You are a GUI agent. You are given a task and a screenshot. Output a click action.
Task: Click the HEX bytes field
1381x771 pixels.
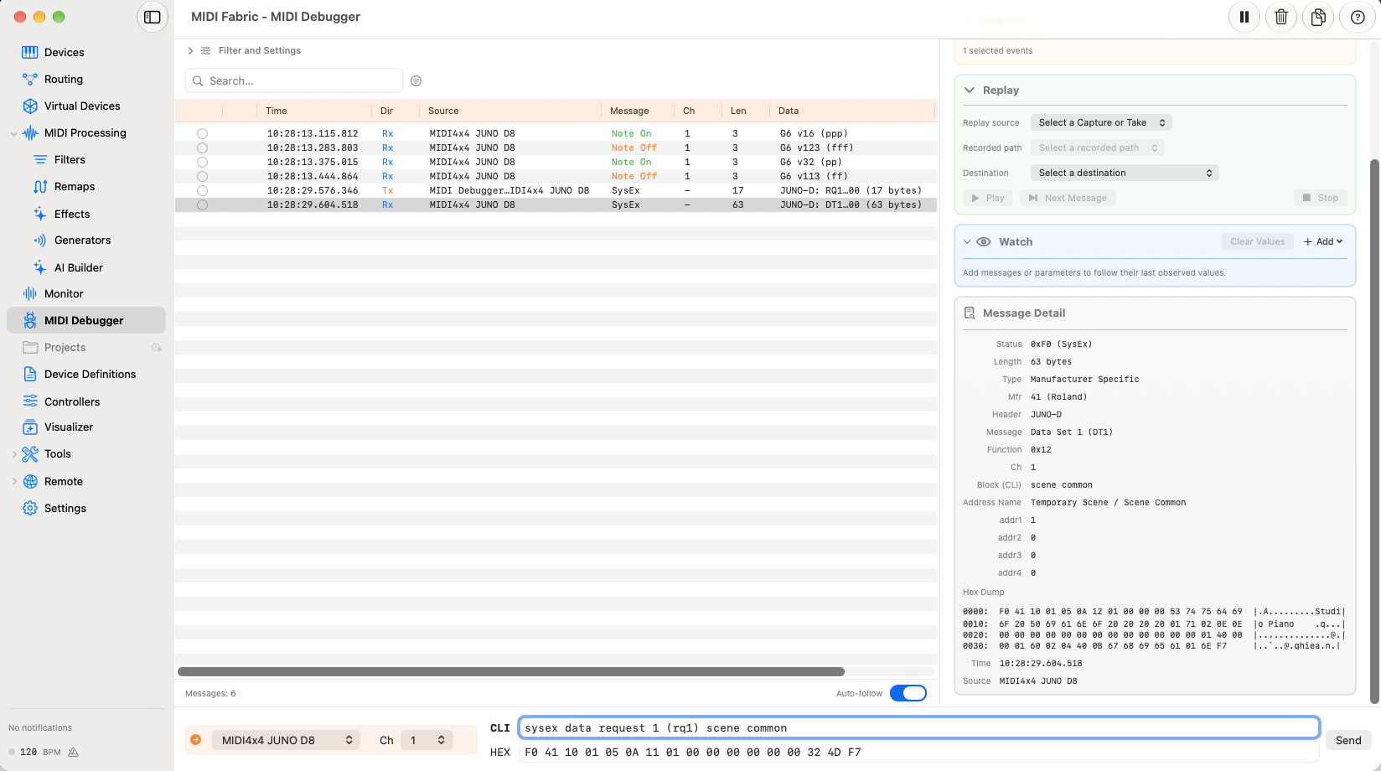click(x=919, y=752)
